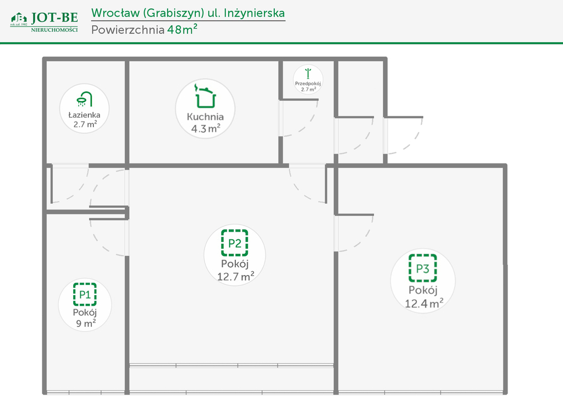Viewport: 563px width, 416px height.
Task: Select the coat rack icon in Przedpokój
Action: pyautogui.click(x=308, y=73)
